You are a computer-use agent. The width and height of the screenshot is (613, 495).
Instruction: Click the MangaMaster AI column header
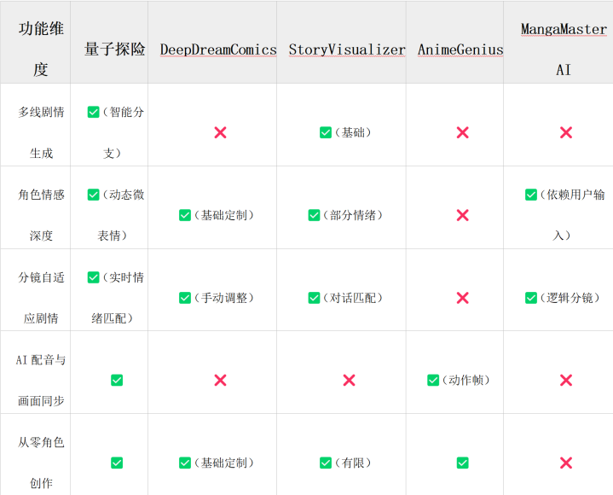(564, 49)
